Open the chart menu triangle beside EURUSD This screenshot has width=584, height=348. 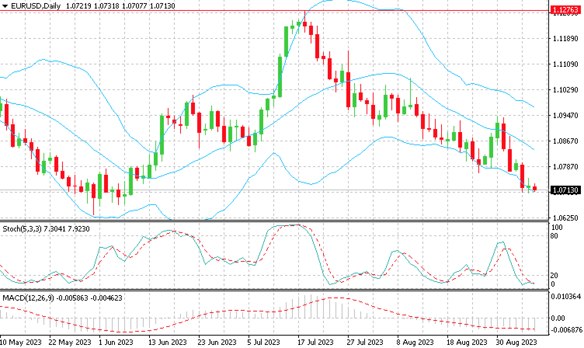coord(5,6)
